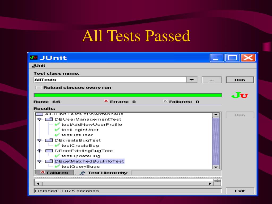The width and height of the screenshot is (272, 204).
Task: Collapse the DBgetMatchedBugInfoTest node
Action: [x=39, y=161]
